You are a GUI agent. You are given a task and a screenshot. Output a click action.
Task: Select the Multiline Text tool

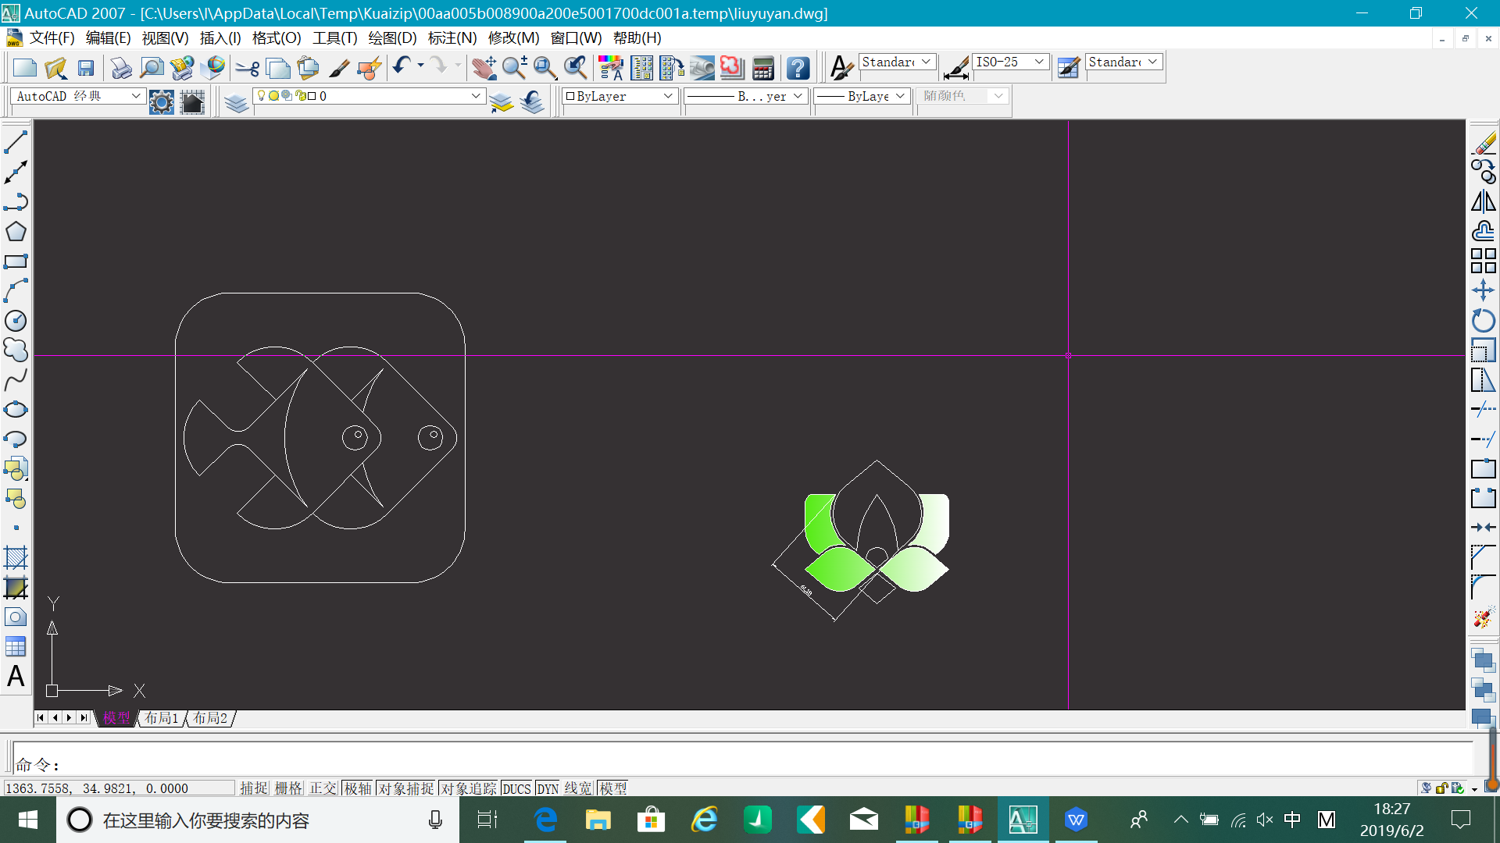(16, 677)
